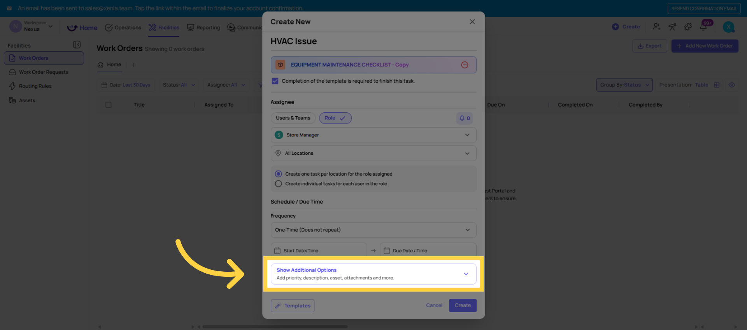Open the notification bell counter in Assignee
The image size is (747, 330).
tap(465, 118)
